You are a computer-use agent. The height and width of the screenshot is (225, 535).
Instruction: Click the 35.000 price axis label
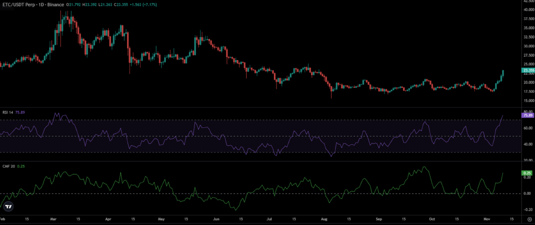(528, 28)
